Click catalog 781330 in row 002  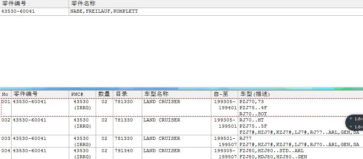[124, 120]
